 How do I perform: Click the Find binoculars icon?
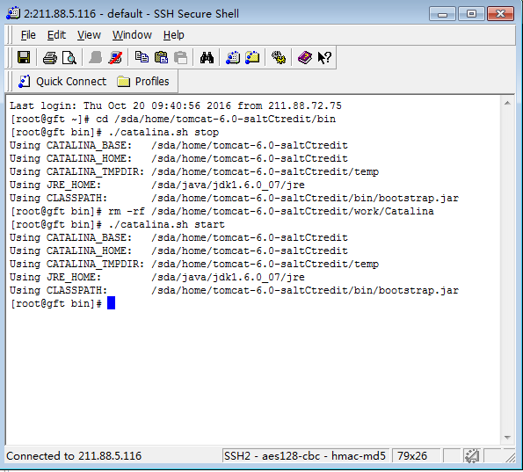click(207, 58)
